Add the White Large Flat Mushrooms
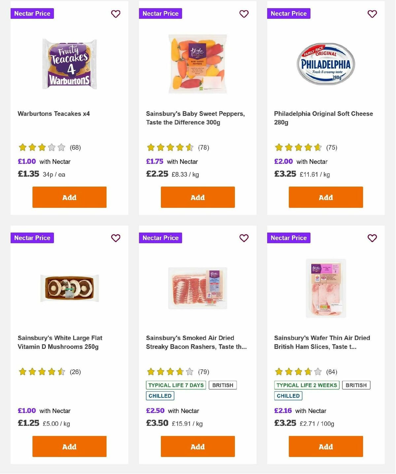This screenshot has width=396, height=474. 69,446
